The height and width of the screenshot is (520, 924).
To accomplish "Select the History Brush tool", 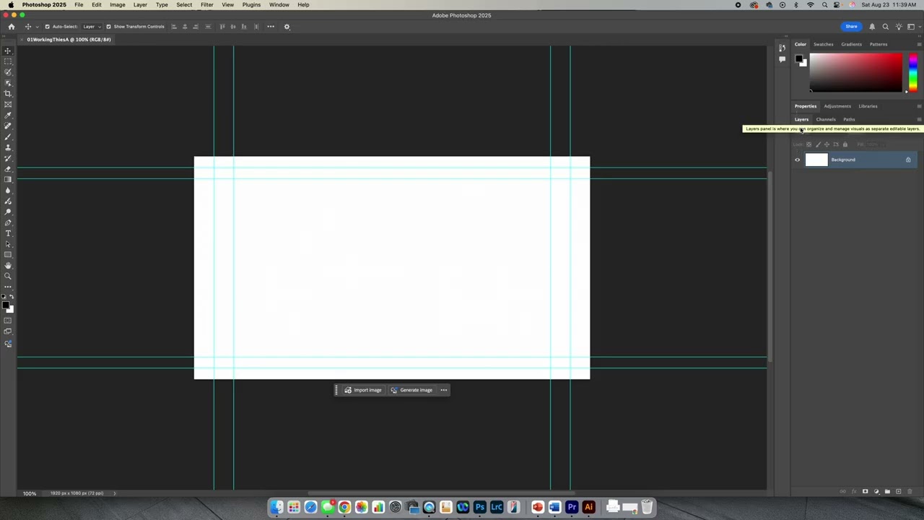I will (x=8, y=158).
